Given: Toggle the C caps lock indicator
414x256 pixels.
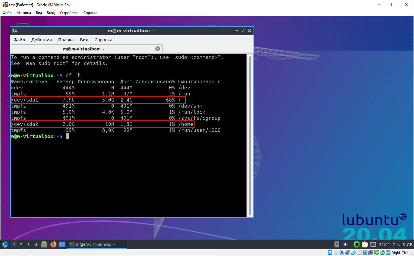Looking at the screenshot, I should (394, 244).
